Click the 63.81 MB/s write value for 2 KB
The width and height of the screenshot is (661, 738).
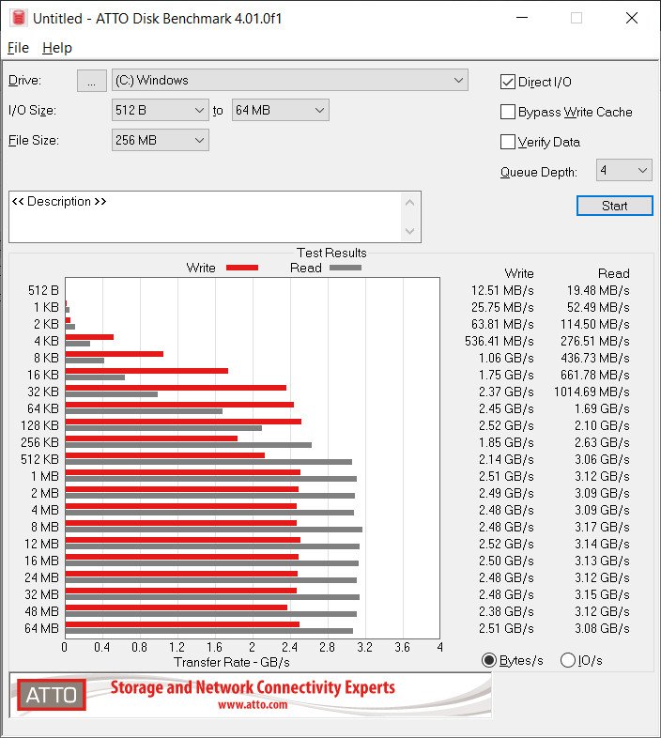(x=502, y=324)
